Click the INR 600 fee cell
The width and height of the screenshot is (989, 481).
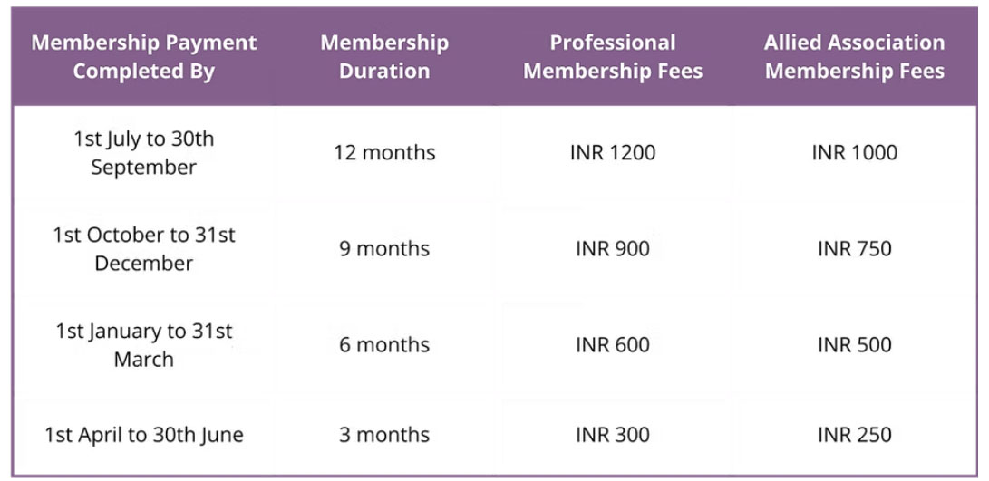[613, 345]
